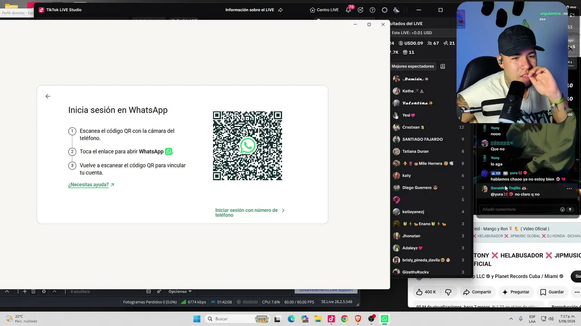Click the icon beside 'Mejores espectadores'
581x326 pixels.
[x=443, y=66]
